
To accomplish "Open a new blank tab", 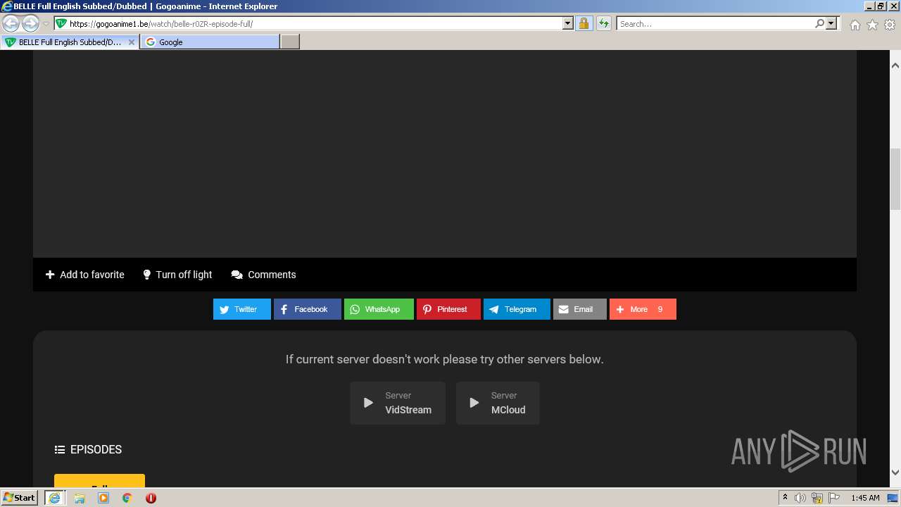I will (x=290, y=42).
